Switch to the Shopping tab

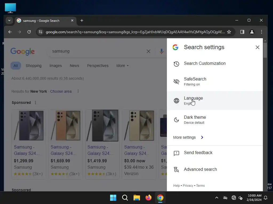(x=34, y=66)
